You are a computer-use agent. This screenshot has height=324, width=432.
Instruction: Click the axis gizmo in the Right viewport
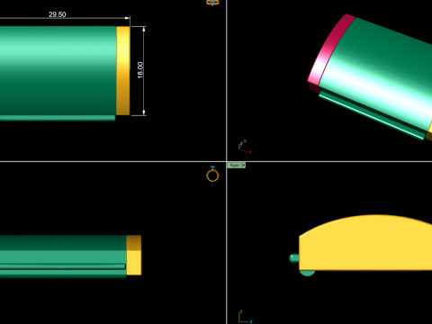pyautogui.click(x=245, y=317)
